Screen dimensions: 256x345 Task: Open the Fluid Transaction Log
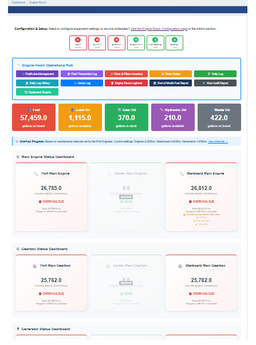pos(82,74)
